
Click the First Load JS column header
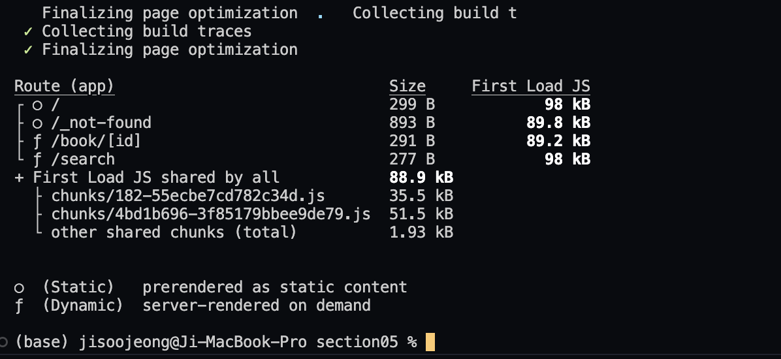531,87
